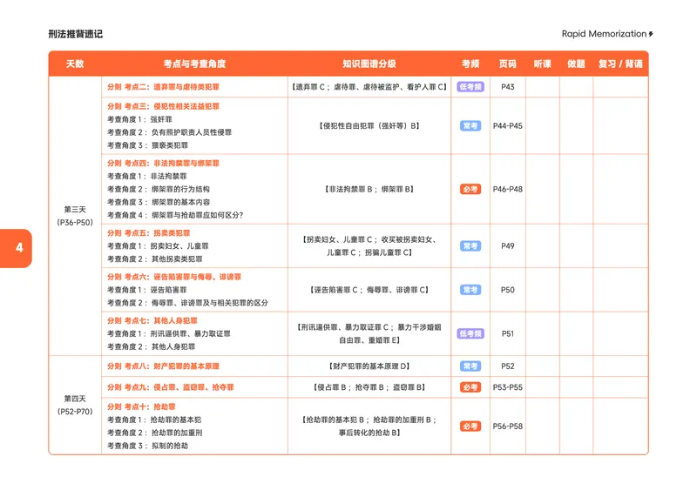Image resolution: width=697 pixels, height=497 pixels.
Task: Click 考查角度1:拐卖妇女、儿童罪
Action: pos(158,246)
